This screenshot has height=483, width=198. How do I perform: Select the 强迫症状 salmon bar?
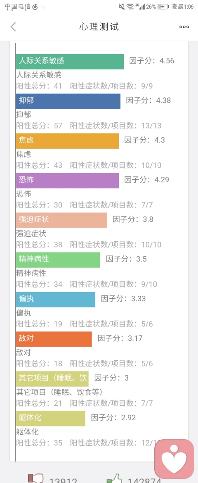point(61,220)
